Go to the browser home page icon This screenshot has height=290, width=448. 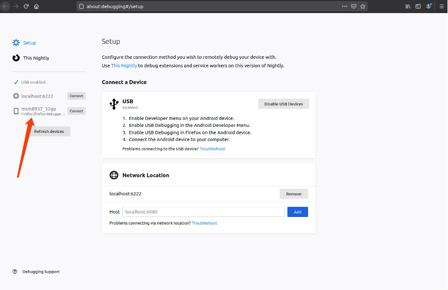pos(36,7)
